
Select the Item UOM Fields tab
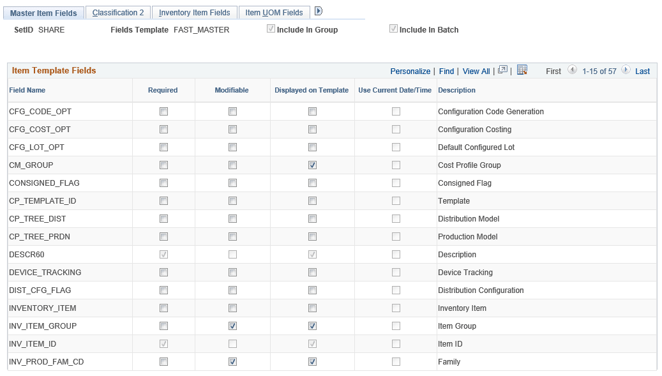[x=274, y=11]
